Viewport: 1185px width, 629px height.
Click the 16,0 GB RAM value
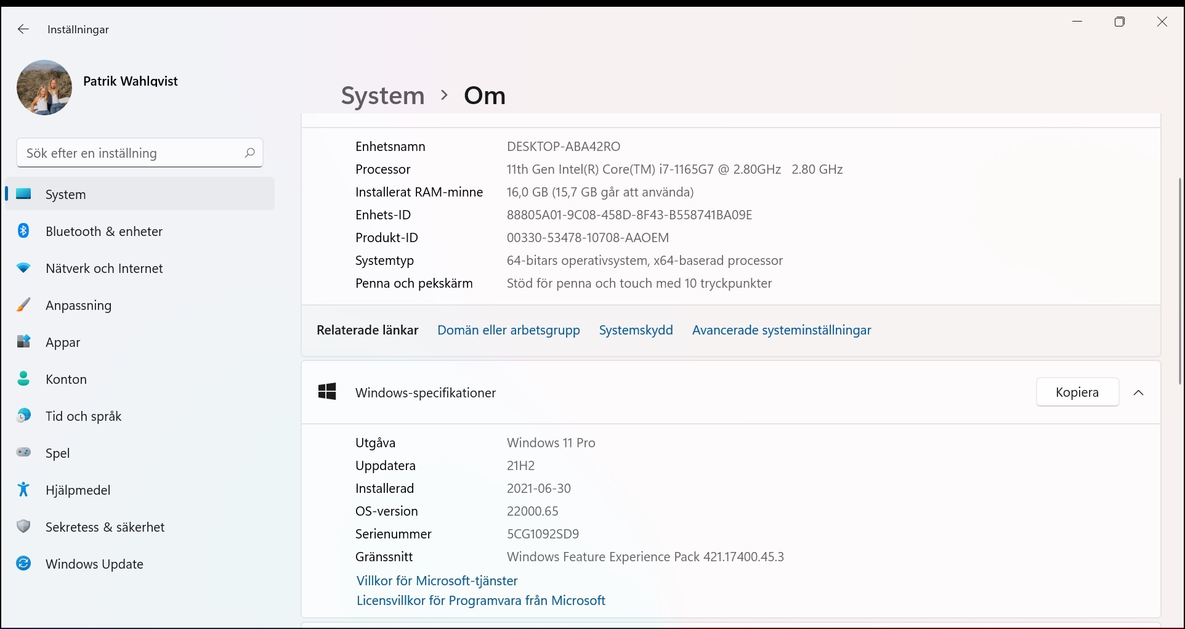(601, 192)
